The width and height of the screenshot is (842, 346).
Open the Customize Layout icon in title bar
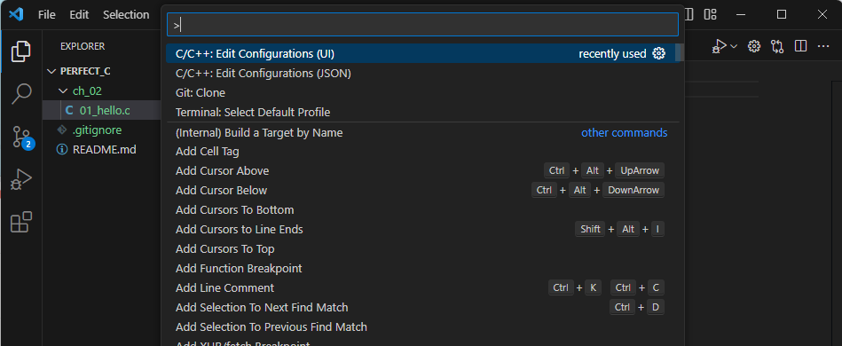click(x=711, y=14)
